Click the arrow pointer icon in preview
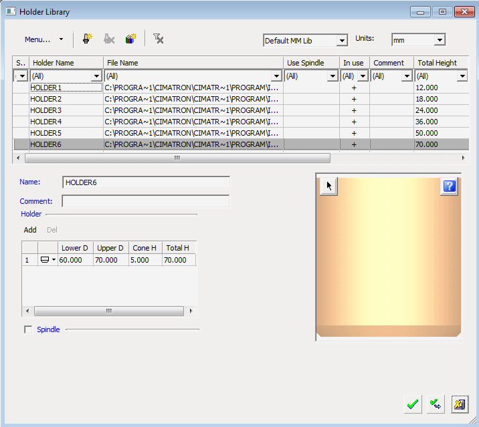The image size is (479, 427). tap(328, 186)
